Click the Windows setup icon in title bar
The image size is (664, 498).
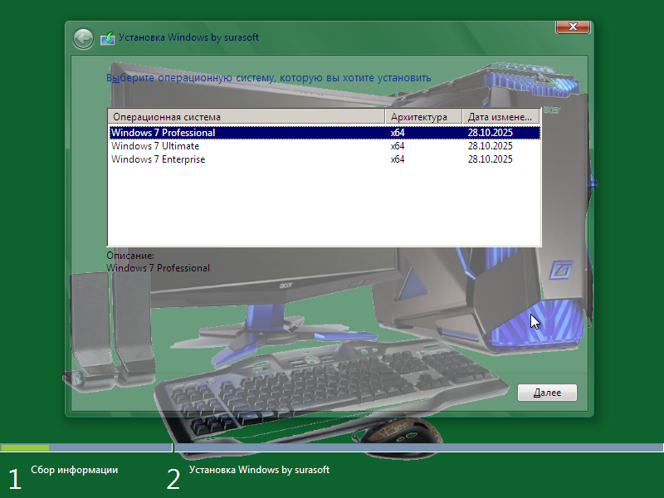point(108,38)
